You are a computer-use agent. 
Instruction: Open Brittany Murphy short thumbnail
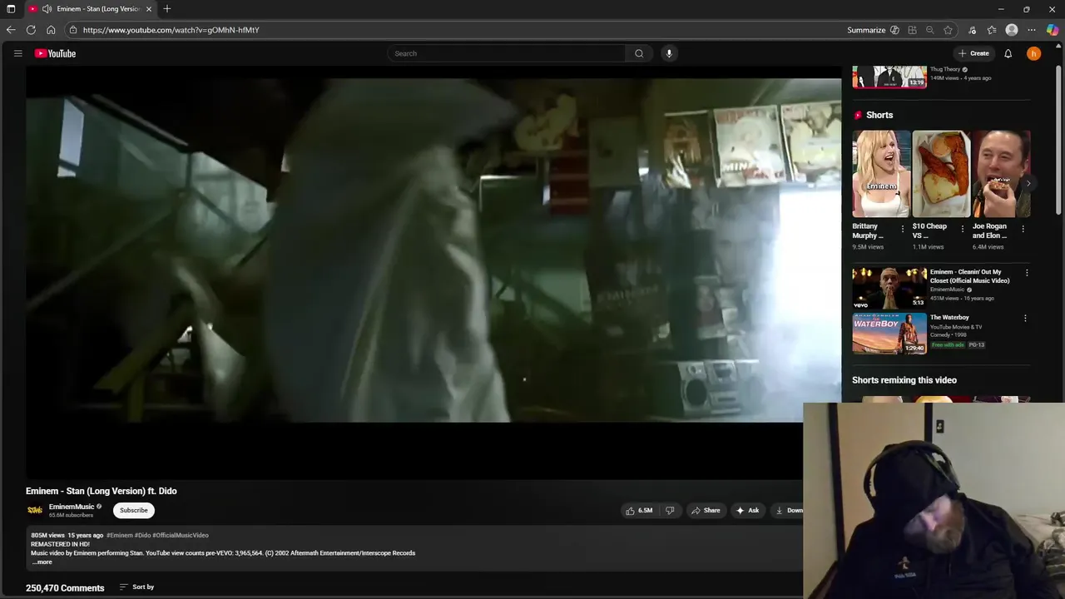tap(881, 174)
